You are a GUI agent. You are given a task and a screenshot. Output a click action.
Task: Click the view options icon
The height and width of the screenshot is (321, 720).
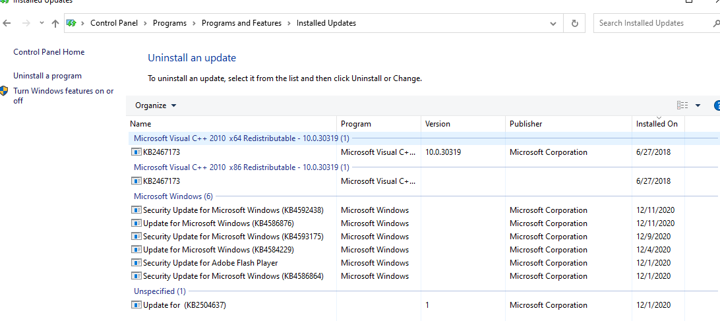[x=682, y=105]
